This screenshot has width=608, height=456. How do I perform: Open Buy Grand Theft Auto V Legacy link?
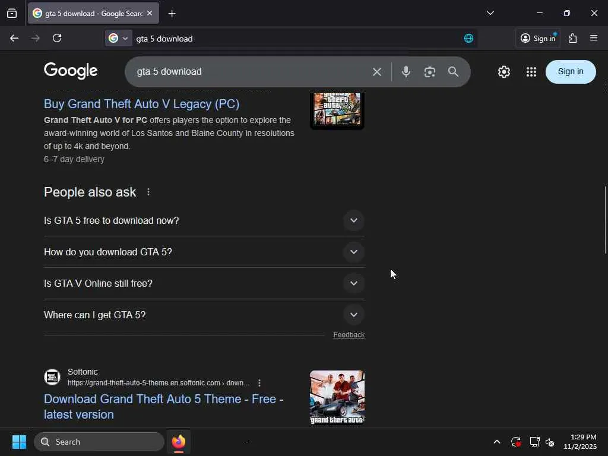click(x=141, y=104)
